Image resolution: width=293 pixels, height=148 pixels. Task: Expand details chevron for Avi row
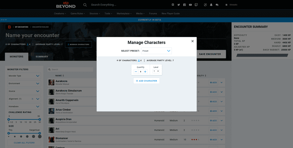tap(222, 130)
